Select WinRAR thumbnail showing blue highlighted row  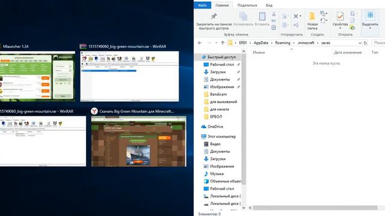point(130,76)
